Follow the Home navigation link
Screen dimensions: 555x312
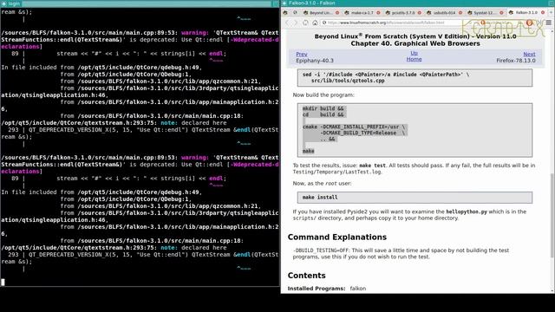pos(414,59)
